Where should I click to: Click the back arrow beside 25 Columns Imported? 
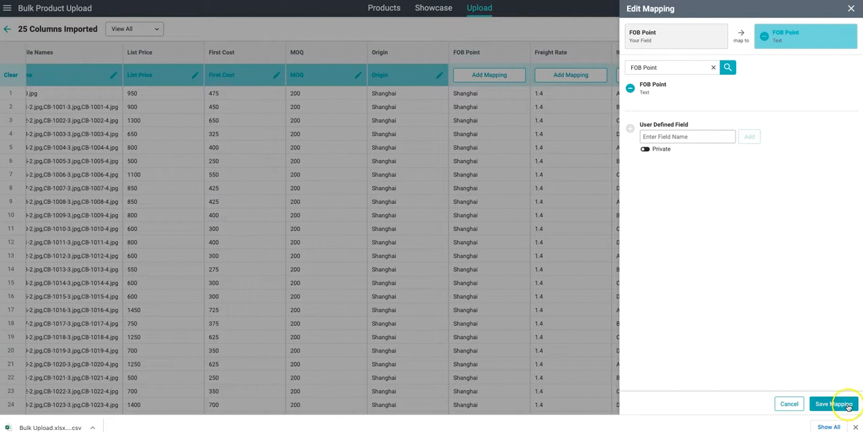click(x=7, y=29)
